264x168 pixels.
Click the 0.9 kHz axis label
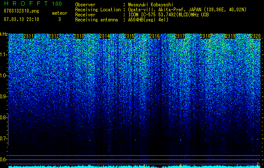[3, 97]
